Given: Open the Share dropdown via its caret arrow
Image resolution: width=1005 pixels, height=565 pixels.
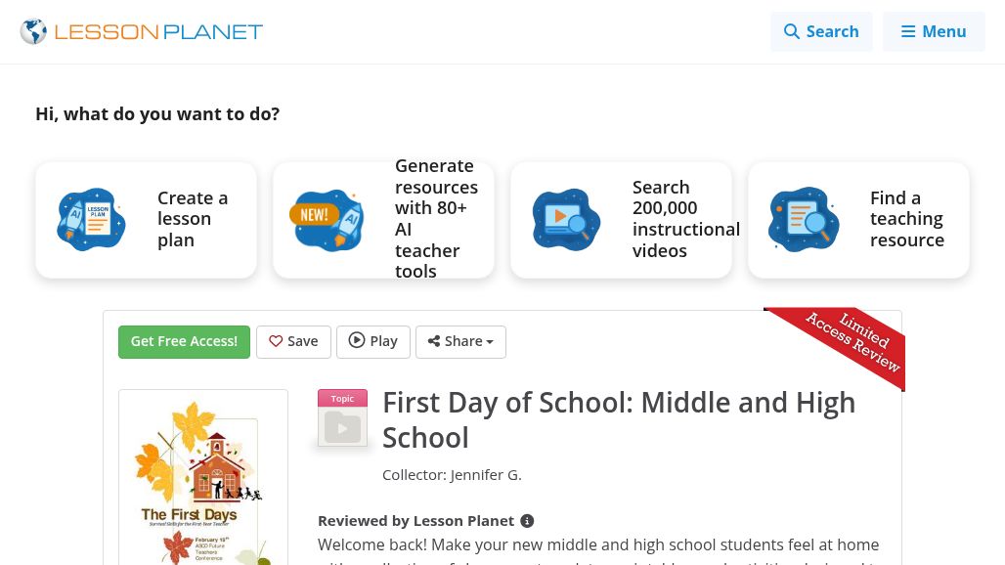Looking at the screenshot, I should tap(489, 341).
